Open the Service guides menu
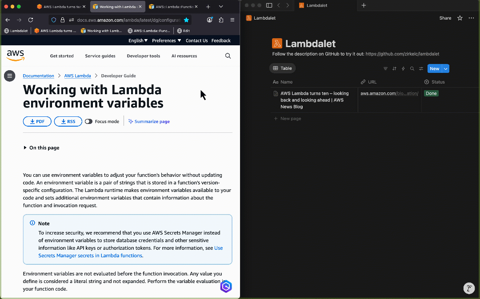 pyautogui.click(x=100, y=56)
